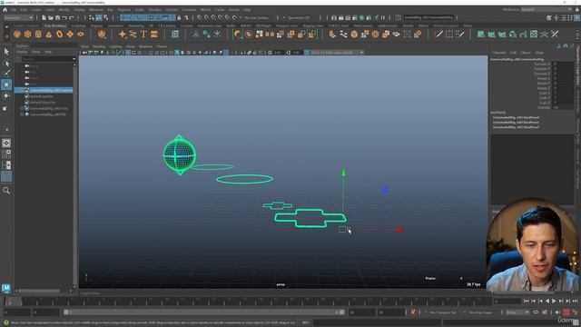The width and height of the screenshot is (581, 327).
Task: Switch to the Rigging shelf tab
Action: (96, 26)
